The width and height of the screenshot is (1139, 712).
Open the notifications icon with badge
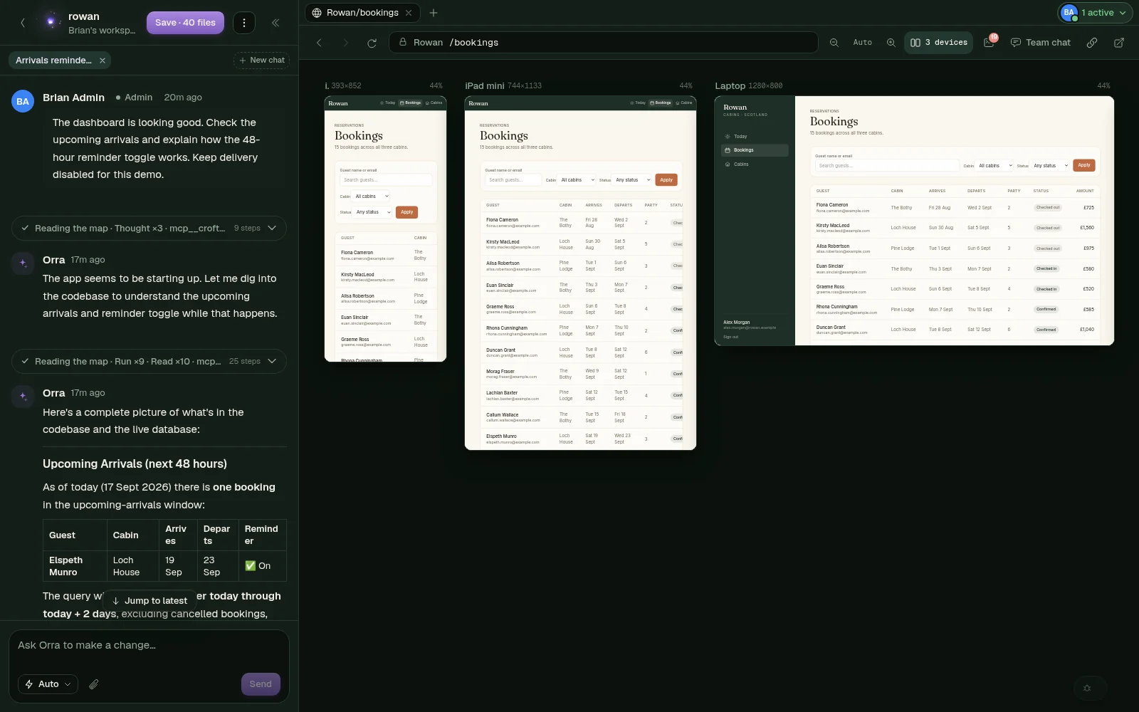coord(990,42)
